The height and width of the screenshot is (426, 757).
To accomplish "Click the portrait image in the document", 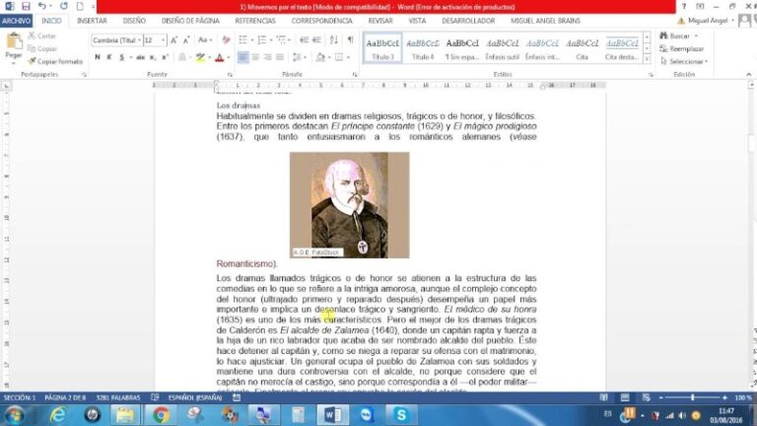I will tap(350, 205).
